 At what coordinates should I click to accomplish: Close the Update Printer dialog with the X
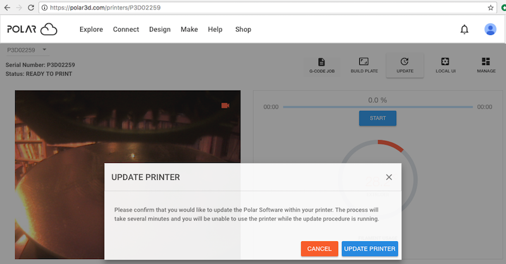pos(389,177)
